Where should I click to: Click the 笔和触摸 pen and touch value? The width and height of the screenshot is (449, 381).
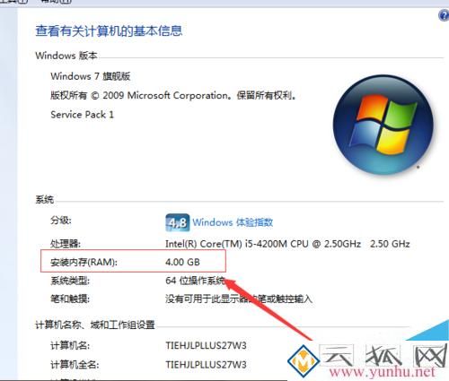pyautogui.click(x=239, y=299)
